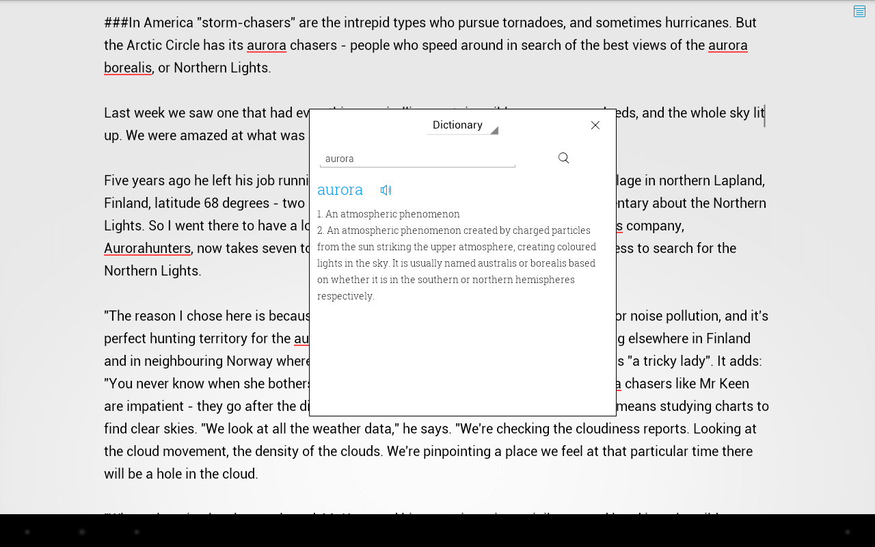Tap the underlined word 'Aurorahunters'
875x547 pixels.
147,248
